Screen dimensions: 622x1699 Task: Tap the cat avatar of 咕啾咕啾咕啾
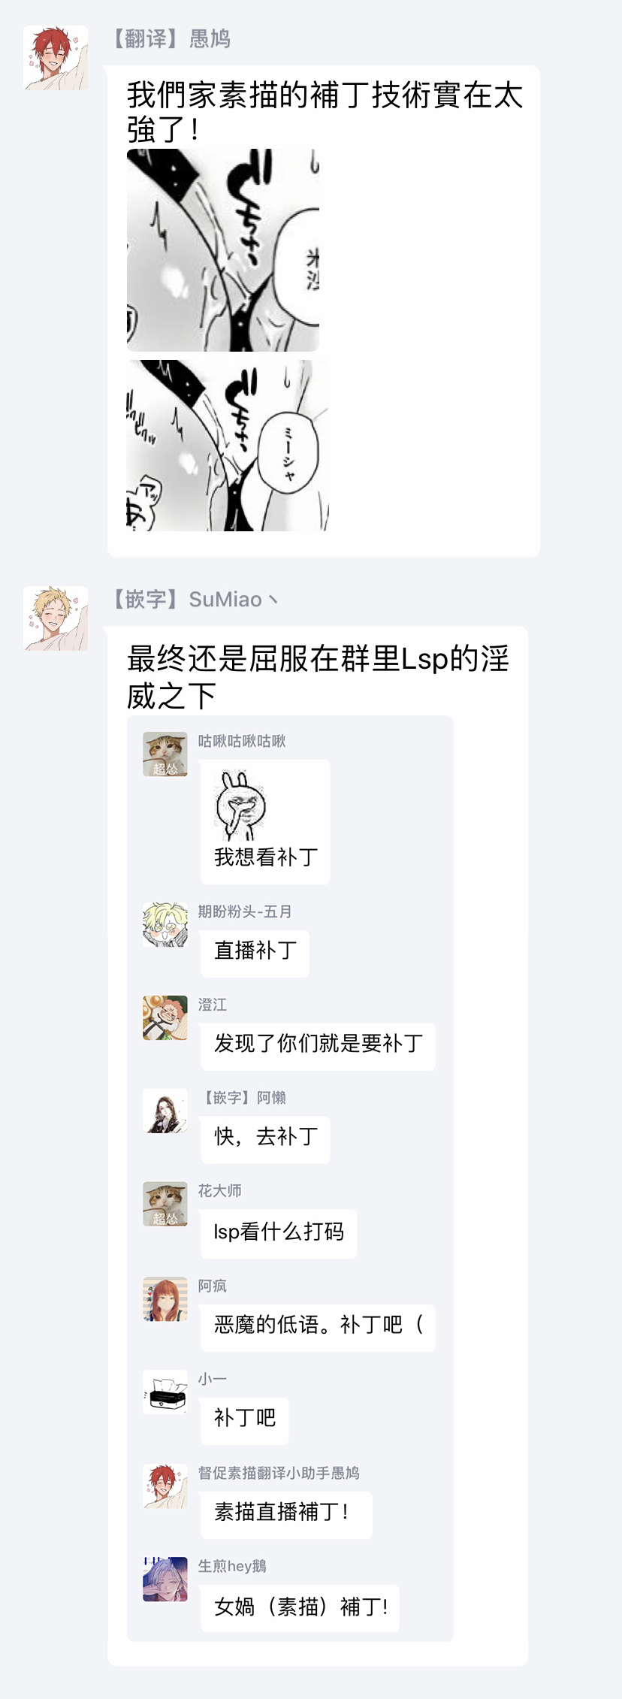(165, 754)
